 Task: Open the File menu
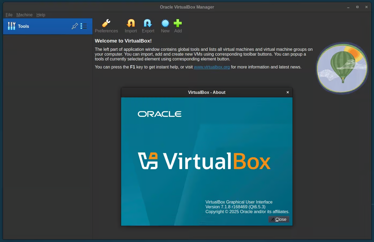9,15
